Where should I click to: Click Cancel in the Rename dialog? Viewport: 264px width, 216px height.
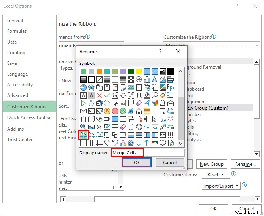point(170,163)
